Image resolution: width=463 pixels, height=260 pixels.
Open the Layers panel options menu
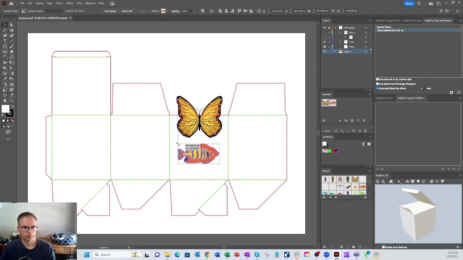(370, 21)
